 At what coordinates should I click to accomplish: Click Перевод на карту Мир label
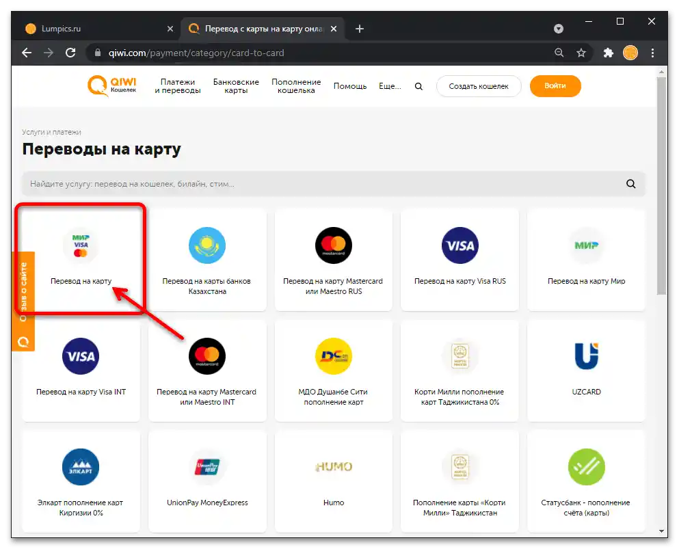click(586, 281)
